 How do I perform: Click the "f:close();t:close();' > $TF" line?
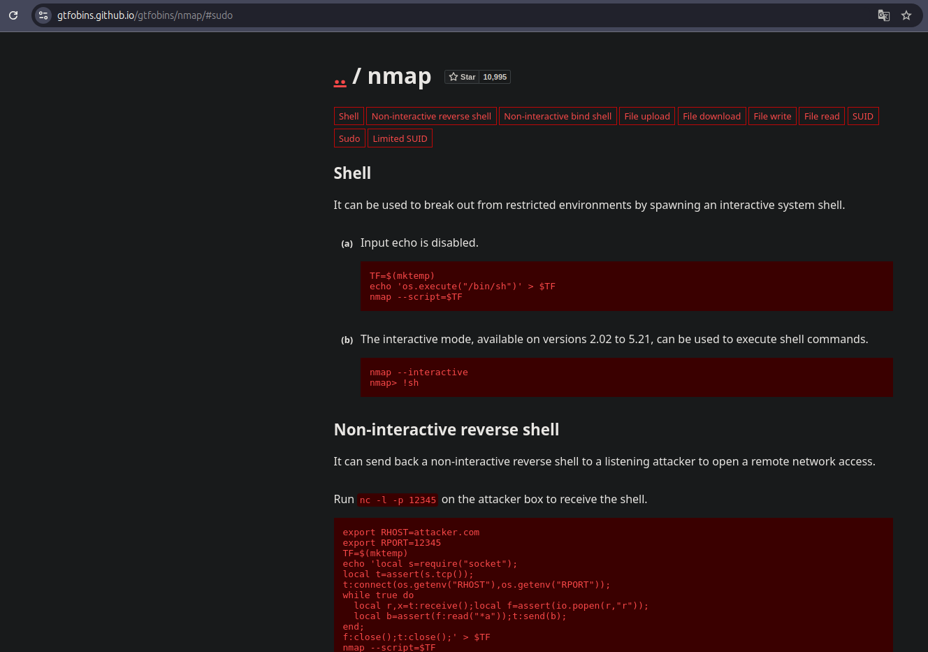tap(416, 637)
